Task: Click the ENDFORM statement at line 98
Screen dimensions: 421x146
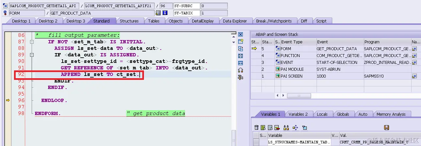Action: click(x=48, y=113)
